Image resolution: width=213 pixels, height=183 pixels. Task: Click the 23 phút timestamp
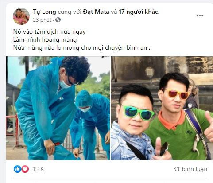coord(42,20)
